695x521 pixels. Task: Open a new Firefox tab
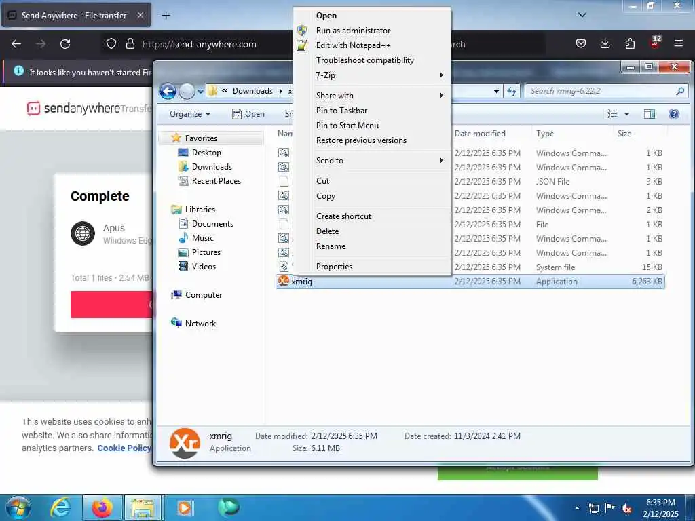point(166,16)
